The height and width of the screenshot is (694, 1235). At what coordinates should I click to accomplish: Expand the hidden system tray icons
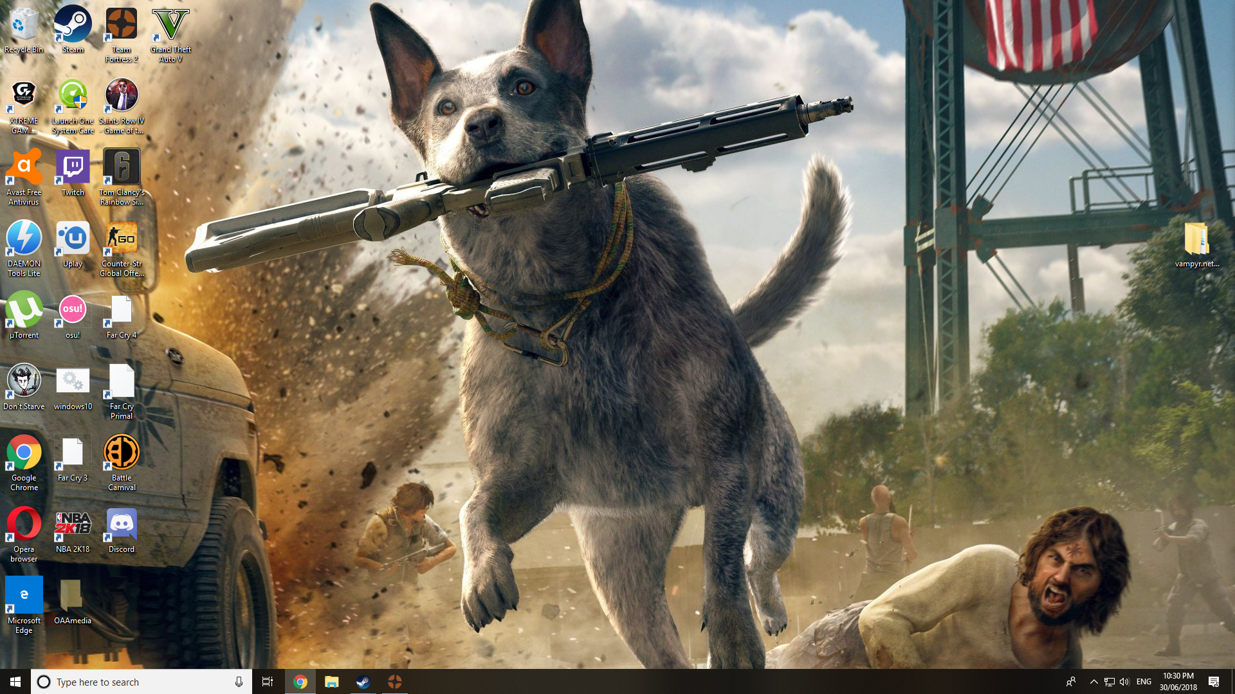coord(1093,682)
